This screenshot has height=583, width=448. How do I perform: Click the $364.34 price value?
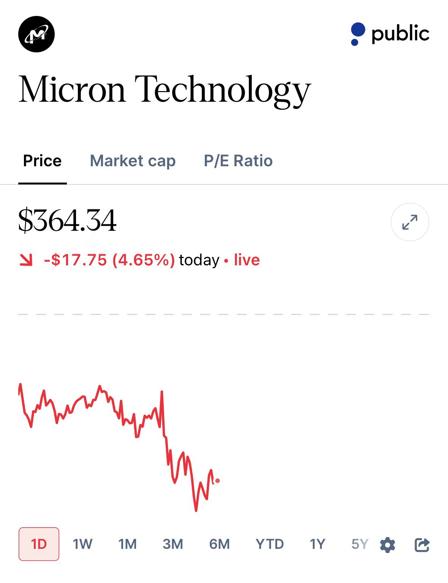67,221
